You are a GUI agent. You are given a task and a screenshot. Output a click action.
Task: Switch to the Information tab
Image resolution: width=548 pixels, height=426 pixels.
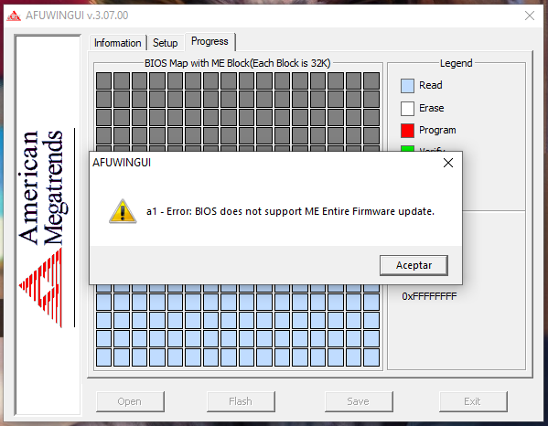coord(117,43)
